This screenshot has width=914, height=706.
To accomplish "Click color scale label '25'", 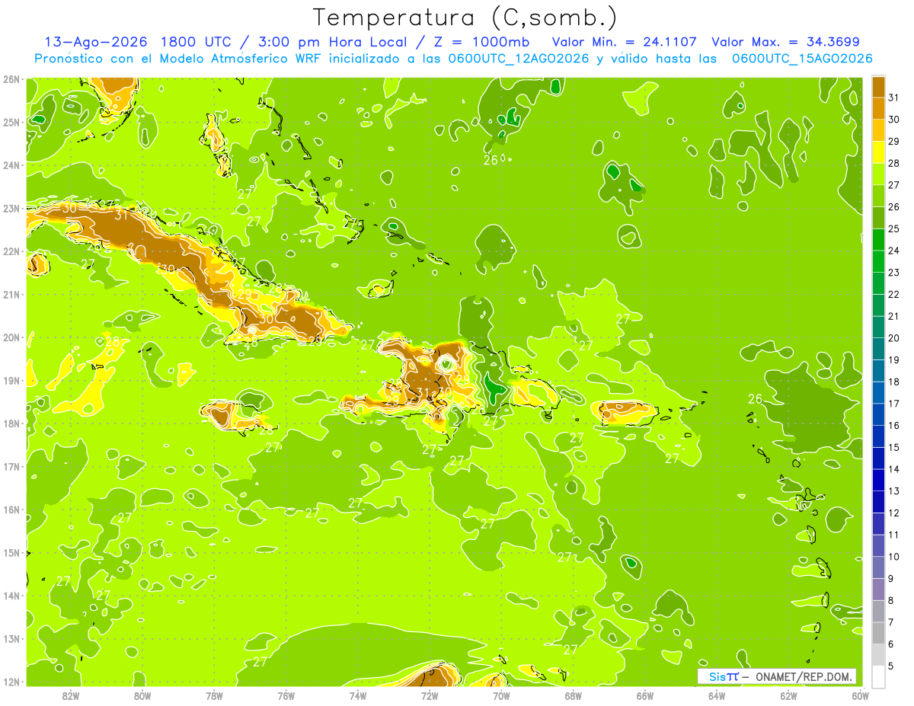I will [x=894, y=229].
